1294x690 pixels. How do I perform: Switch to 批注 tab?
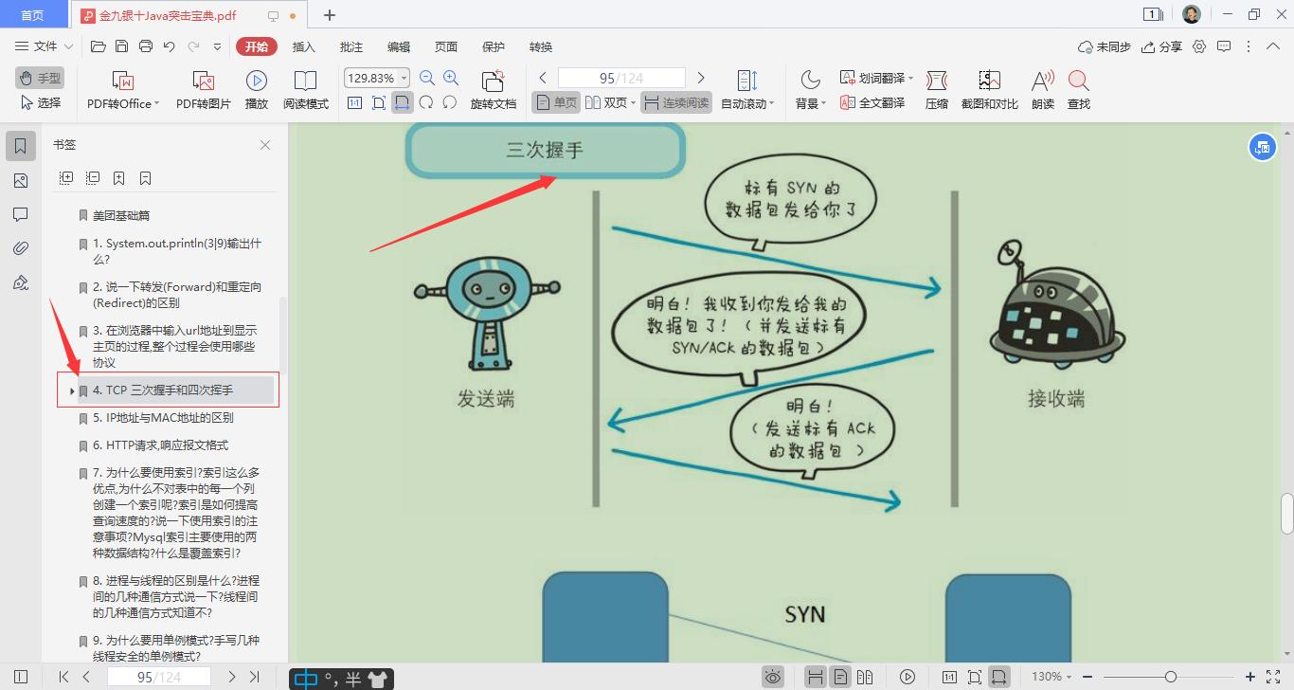point(351,46)
